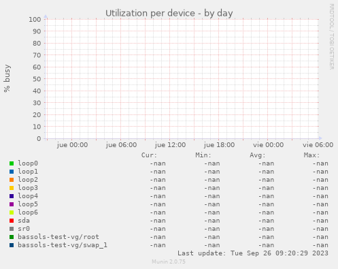Click the jue 00:00 time axis label
Screen dimensions: 338x269
pos(72,145)
